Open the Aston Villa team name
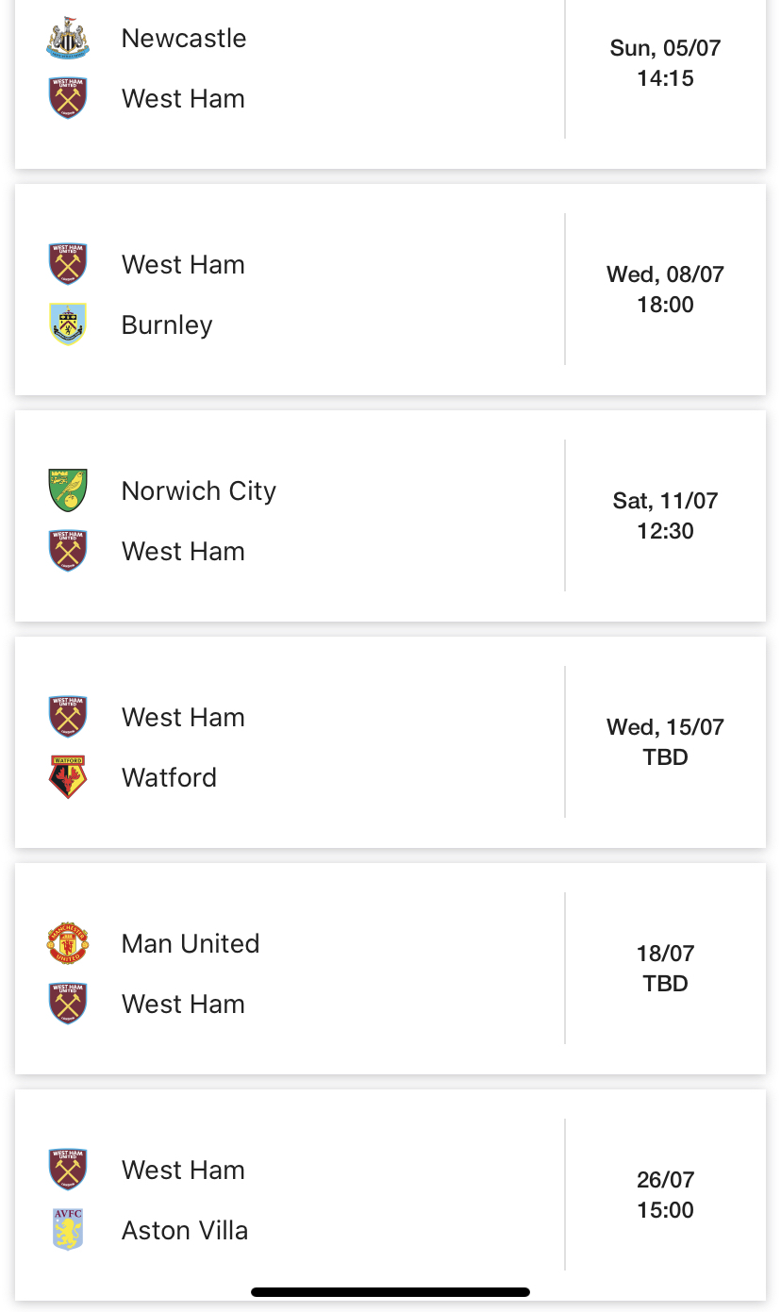 click(185, 1231)
